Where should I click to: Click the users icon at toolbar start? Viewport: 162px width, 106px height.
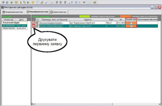point(3,2)
